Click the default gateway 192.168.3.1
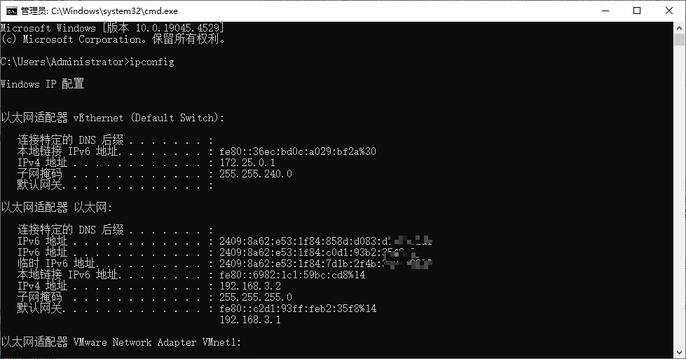 click(x=250, y=320)
